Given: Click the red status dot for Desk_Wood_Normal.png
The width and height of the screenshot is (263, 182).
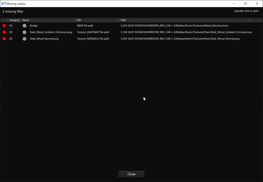Looking at the screenshot, I should (x=4, y=39).
